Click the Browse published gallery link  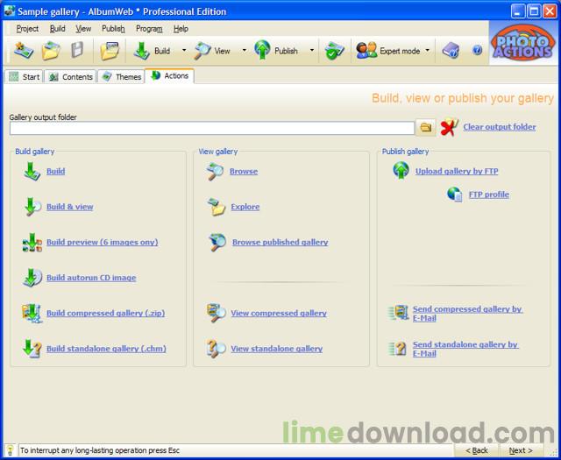(x=280, y=242)
